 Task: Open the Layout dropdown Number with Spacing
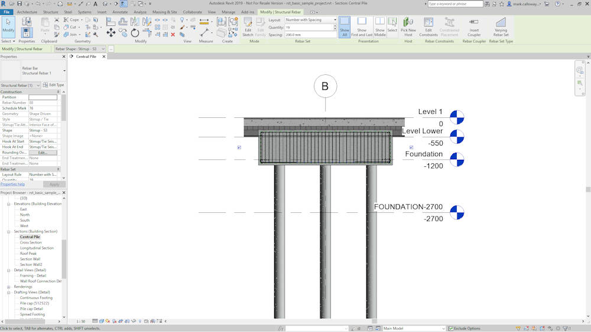point(311,19)
